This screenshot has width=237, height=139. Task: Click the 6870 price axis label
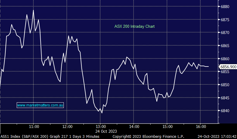pyautogui.click(x=225, y=33)
